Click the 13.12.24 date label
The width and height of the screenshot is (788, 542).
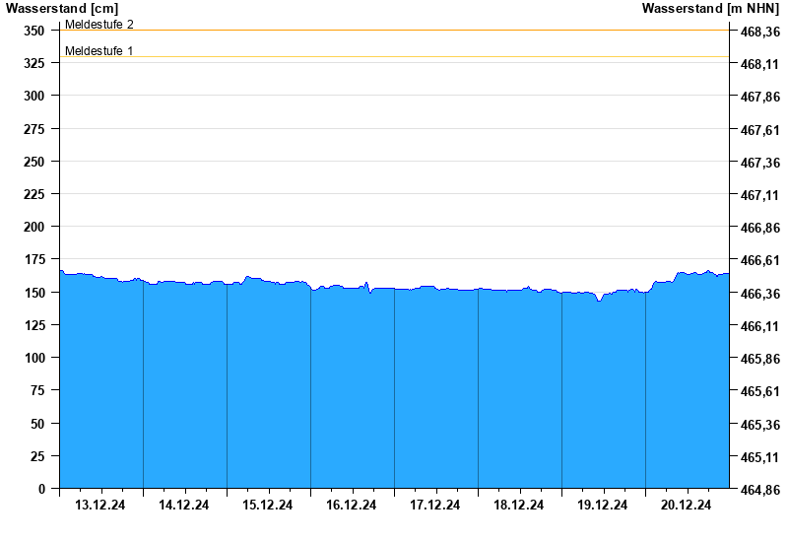[100, 505]
